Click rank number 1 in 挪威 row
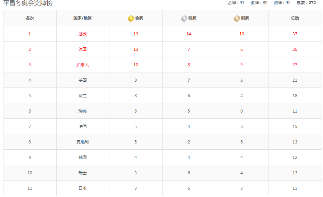The width and height of the screenshot is (323, 197). point(30,34)
